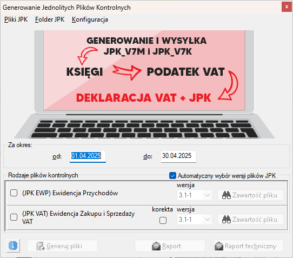Click the 'do' end date field
The image size is (293, 258).
tap(178, 156)
